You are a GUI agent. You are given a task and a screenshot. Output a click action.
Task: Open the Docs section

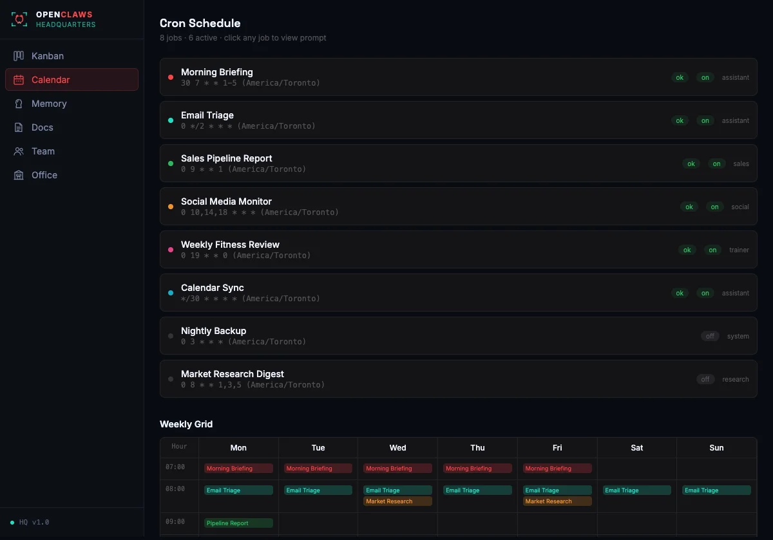coord(72,127)
